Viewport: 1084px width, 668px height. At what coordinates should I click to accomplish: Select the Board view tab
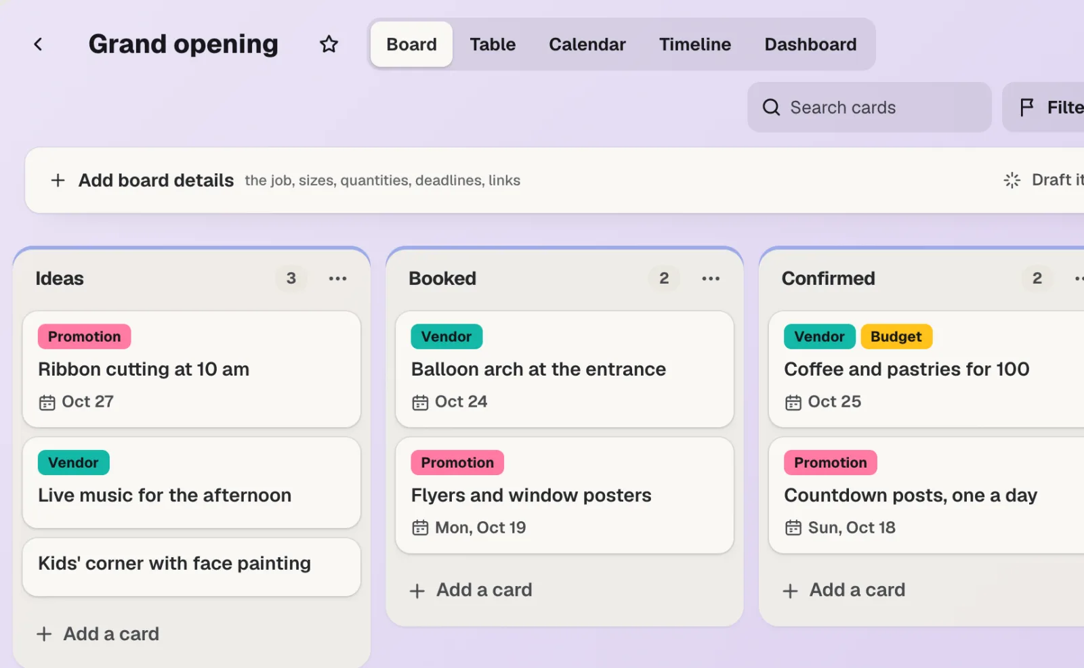click(x=411, y=45)
